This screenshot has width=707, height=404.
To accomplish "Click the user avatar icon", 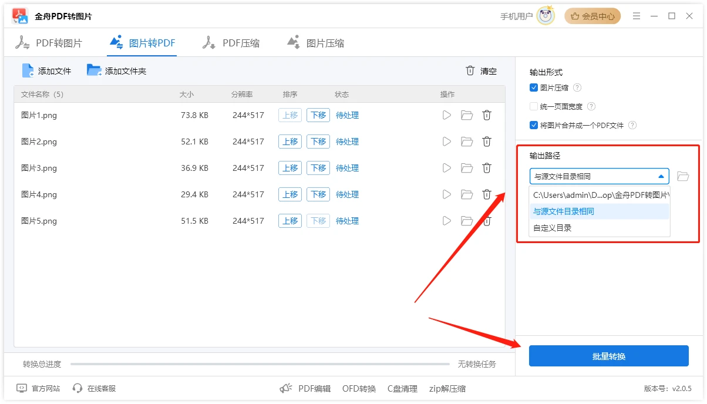I will [546, 16].
